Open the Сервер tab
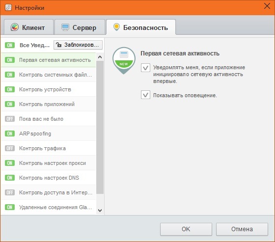This screenshot has width=275, height=242. coord(80,27)
